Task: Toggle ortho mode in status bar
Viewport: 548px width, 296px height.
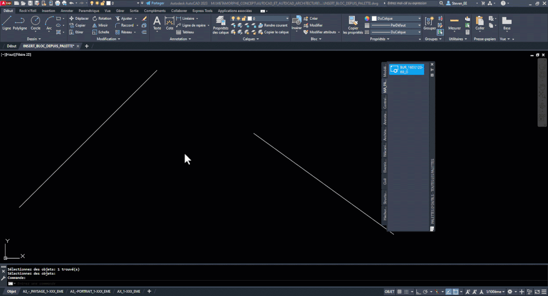Action: 418,292
